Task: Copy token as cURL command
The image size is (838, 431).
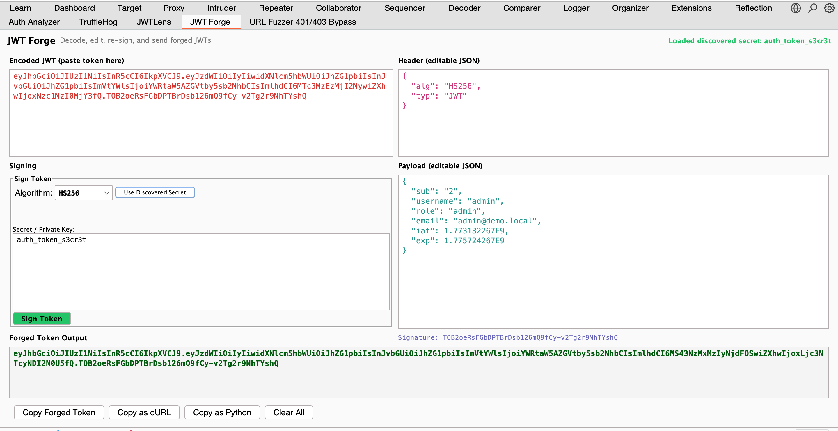Action: pos(144,412)
